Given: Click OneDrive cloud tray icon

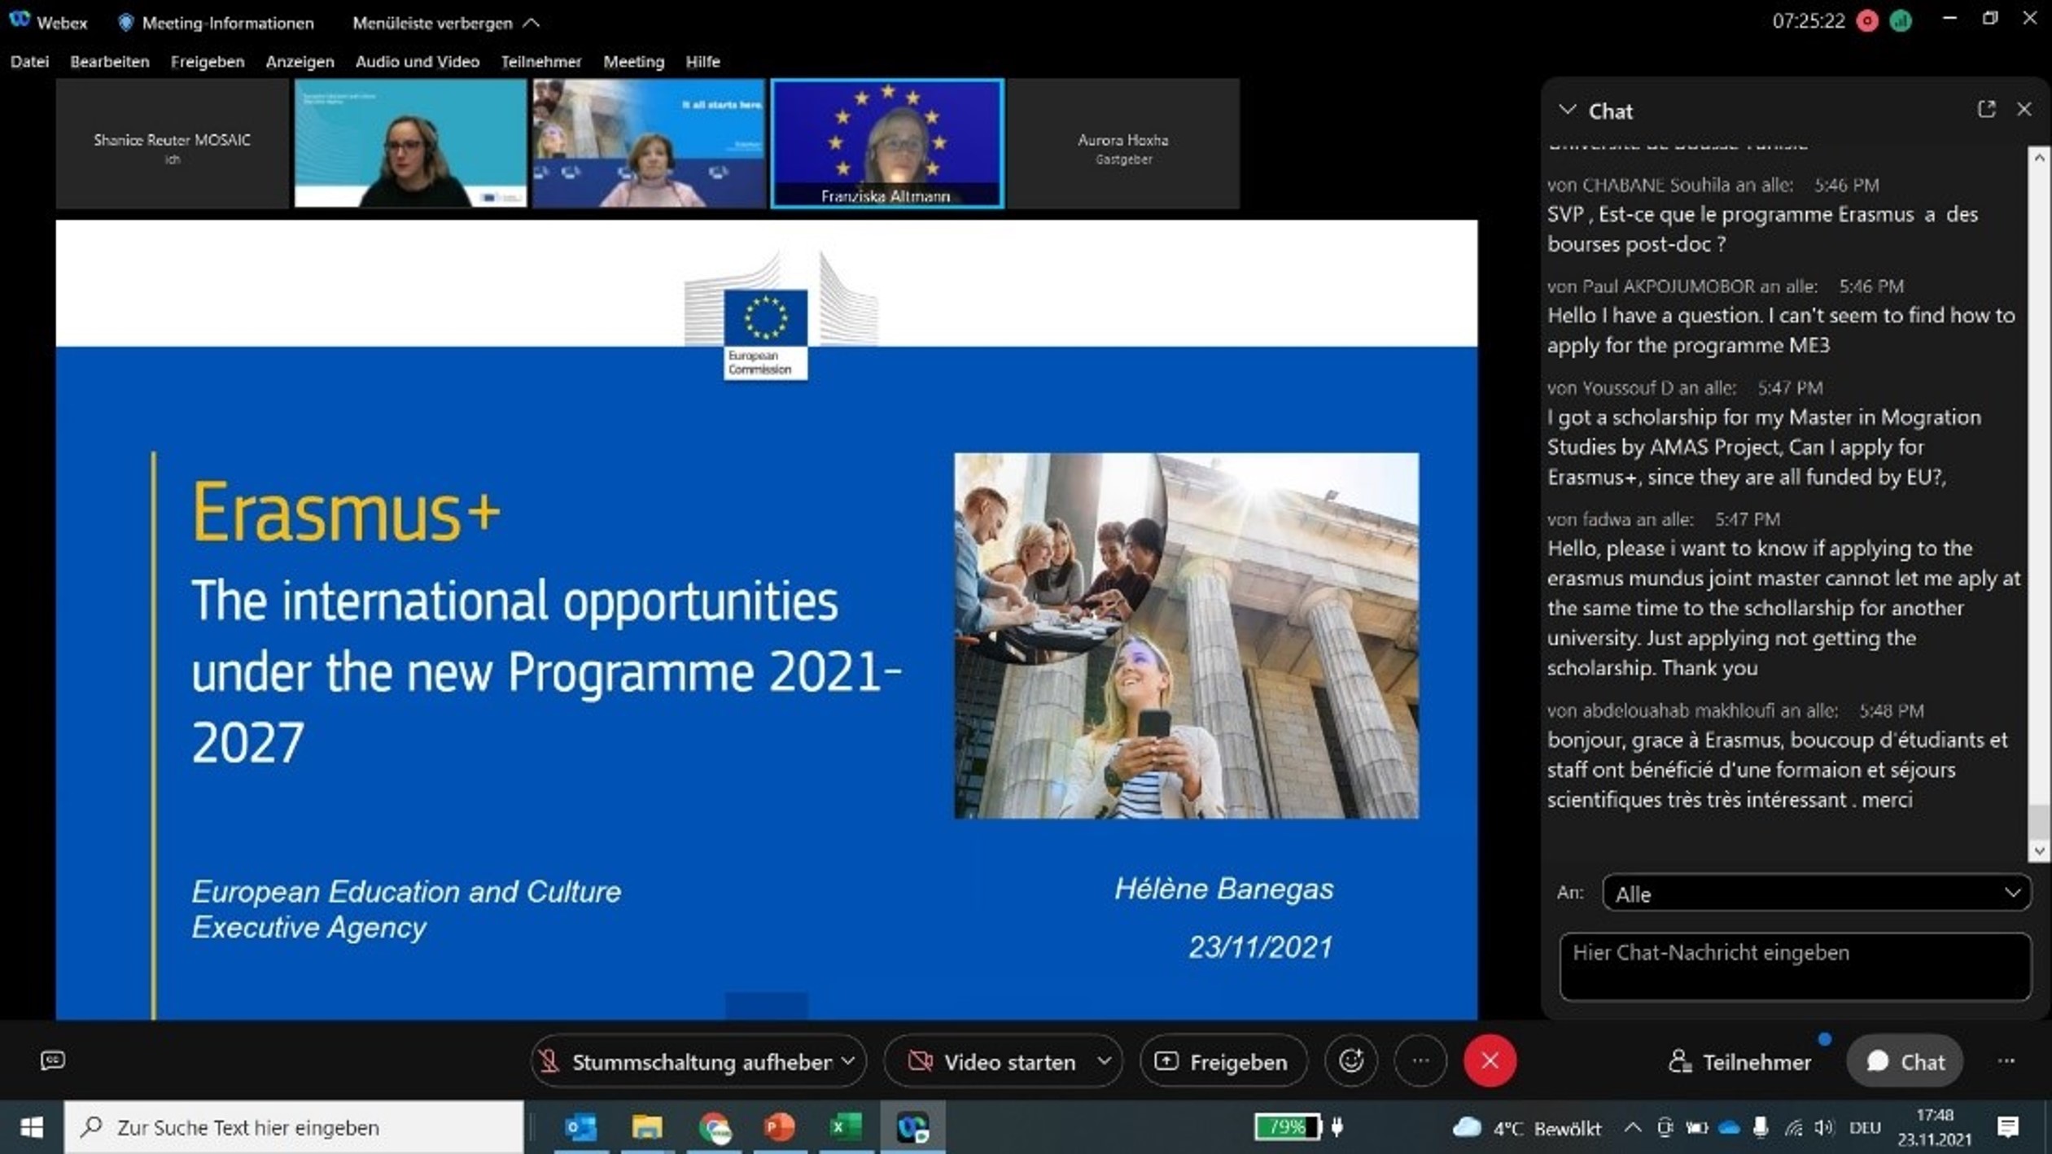Looking at the screenshot, I should [1729, 1128].
